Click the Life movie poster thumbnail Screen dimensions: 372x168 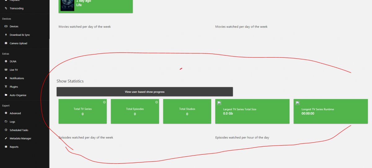(x=67, y=5)
